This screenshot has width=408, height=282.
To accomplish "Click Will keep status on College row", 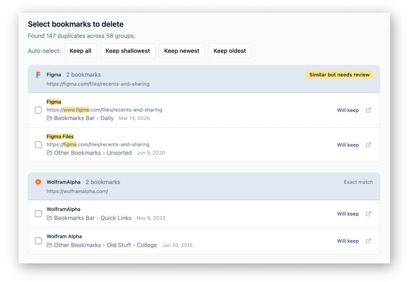I will click(348, 241).
